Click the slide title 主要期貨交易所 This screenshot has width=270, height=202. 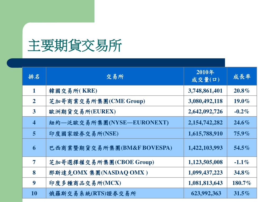click(x=75, y=46)
